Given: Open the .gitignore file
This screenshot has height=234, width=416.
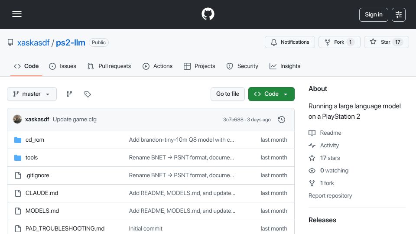Looking at the screenshot, I should pos(37,175).
